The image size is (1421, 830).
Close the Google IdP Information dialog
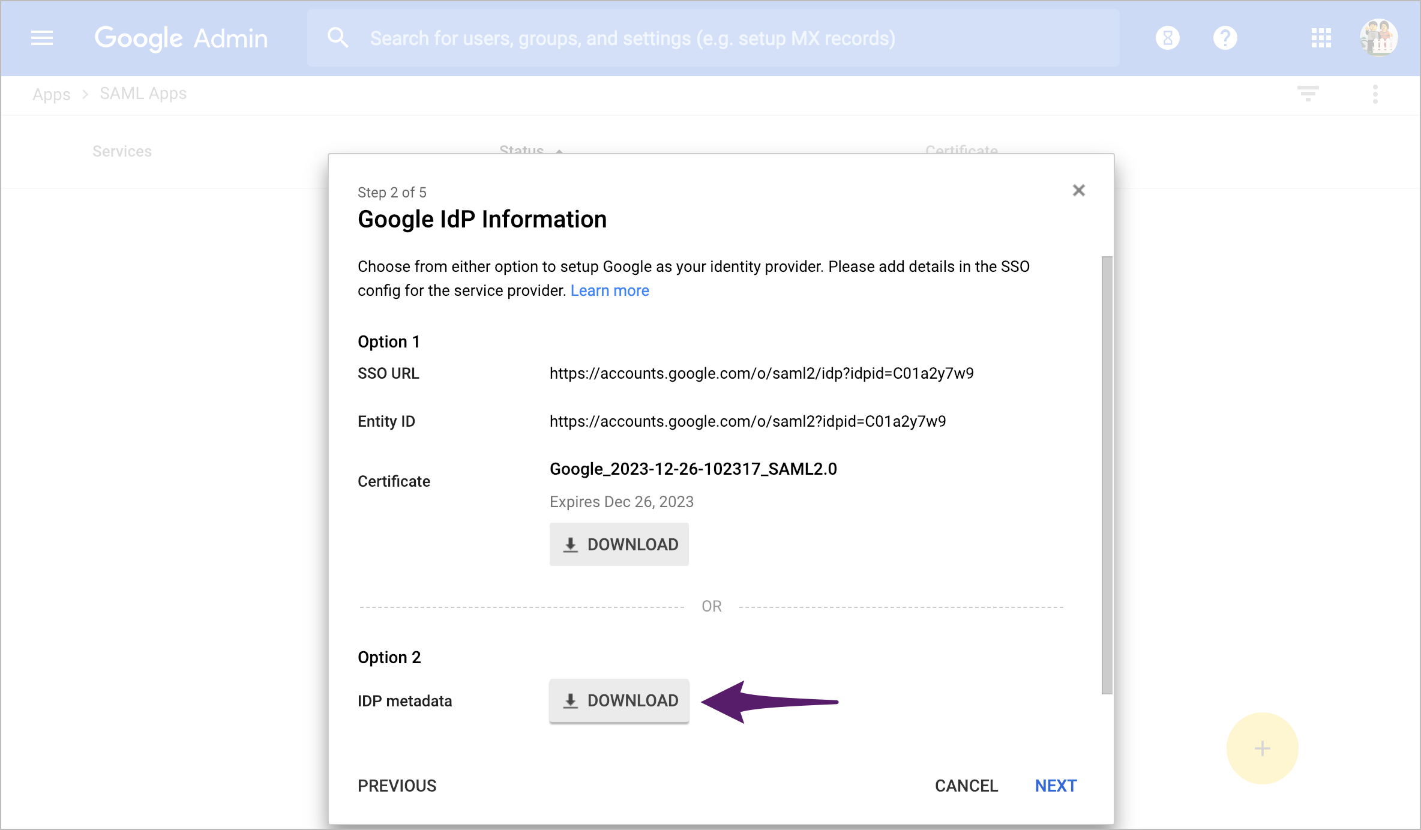(1078, 190)
